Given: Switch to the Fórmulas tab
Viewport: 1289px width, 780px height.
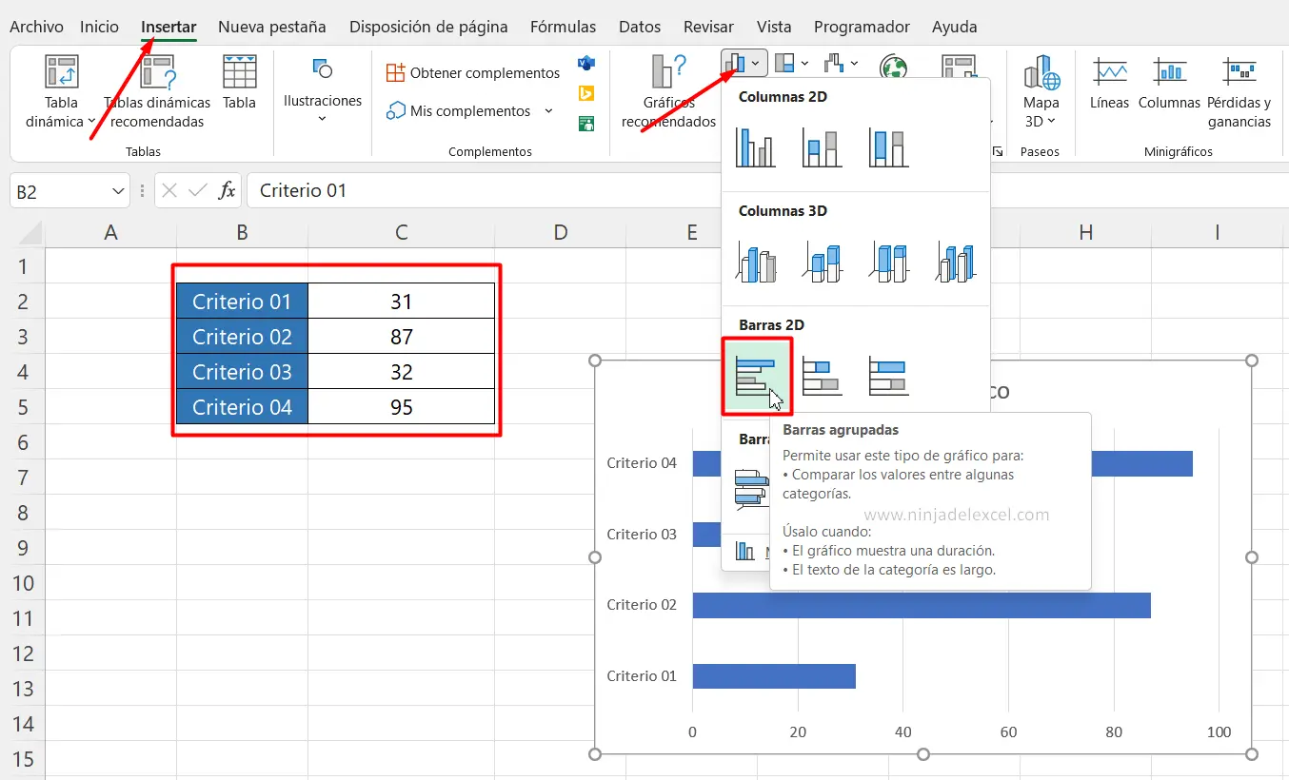Looking at the screenshot, I should coord(564,27).
